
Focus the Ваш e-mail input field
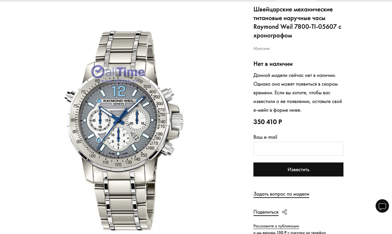coord(298,149)
